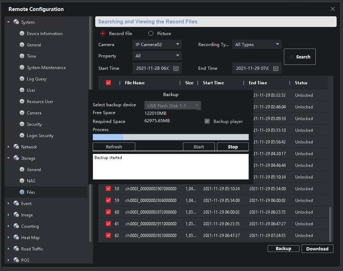Click the Start Time calendar icon

click(176, 68)
